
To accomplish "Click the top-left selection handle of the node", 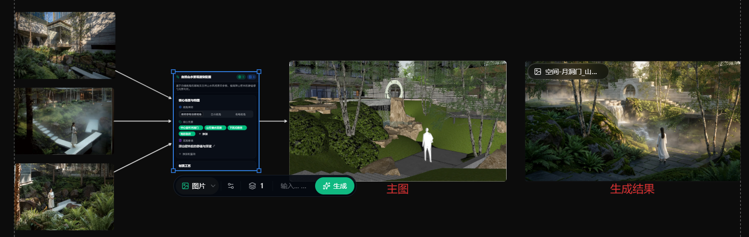I will (x=174, y=72).
